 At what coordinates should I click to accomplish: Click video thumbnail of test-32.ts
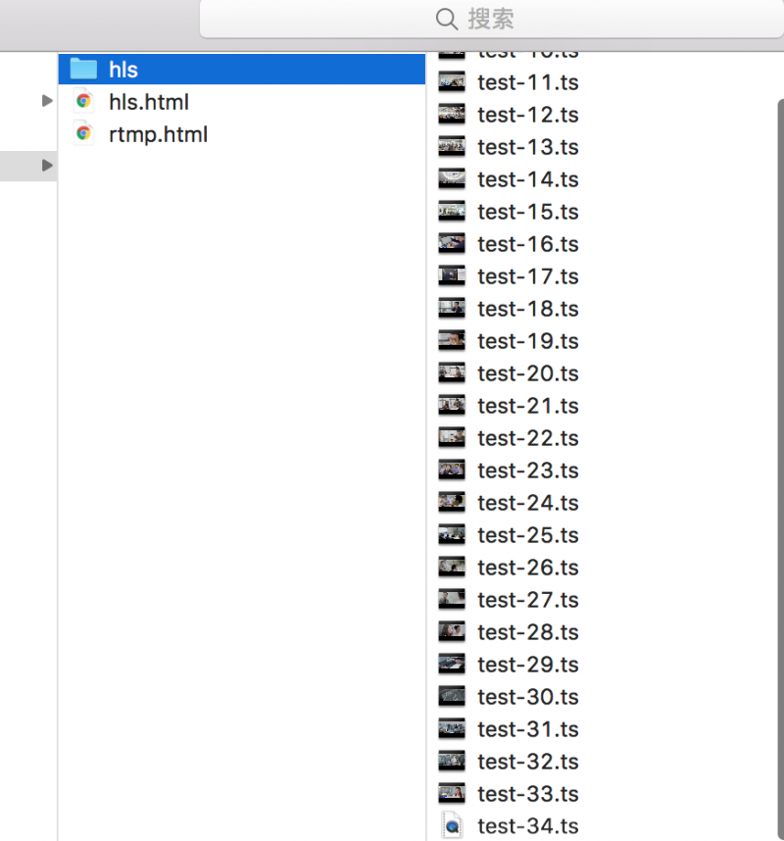coord(452,761)
